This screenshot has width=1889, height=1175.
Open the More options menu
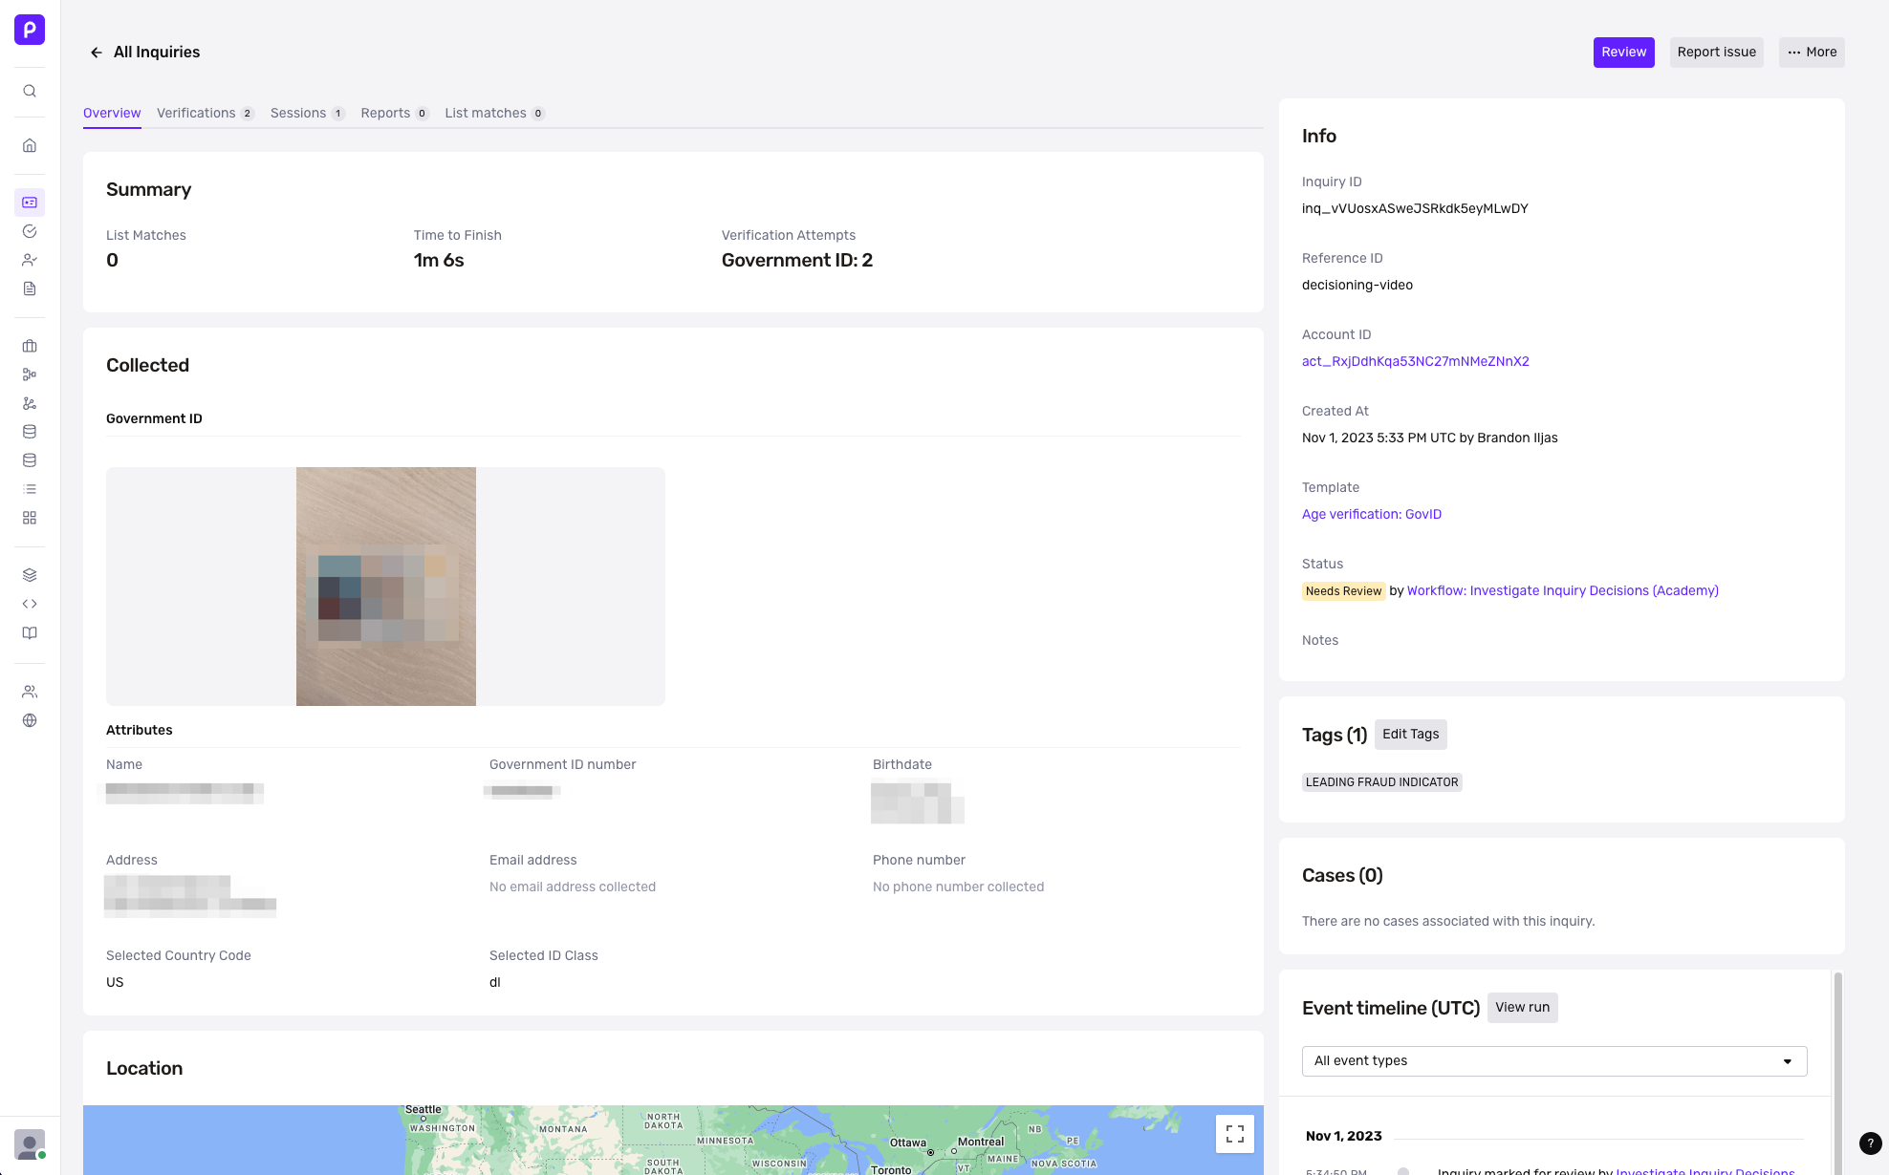click(x=1812, y=53)
